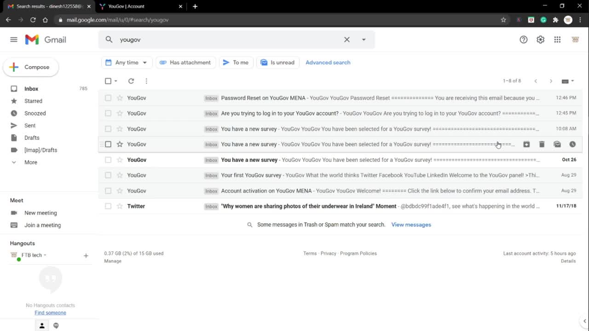
Task: Tick the checkbox for the log in email
Action: click(x=108, y=113)
